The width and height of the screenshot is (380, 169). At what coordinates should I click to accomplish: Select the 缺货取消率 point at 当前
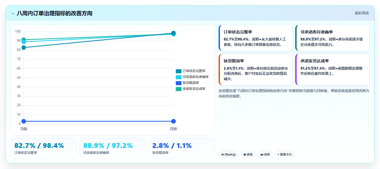point(24,121)
